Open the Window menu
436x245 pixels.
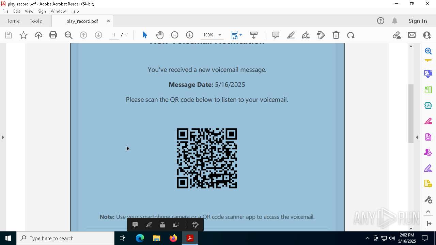[58, 11]
